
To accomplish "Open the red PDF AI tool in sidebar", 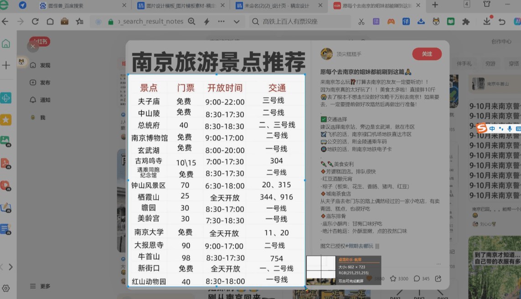I will point(5,163).
